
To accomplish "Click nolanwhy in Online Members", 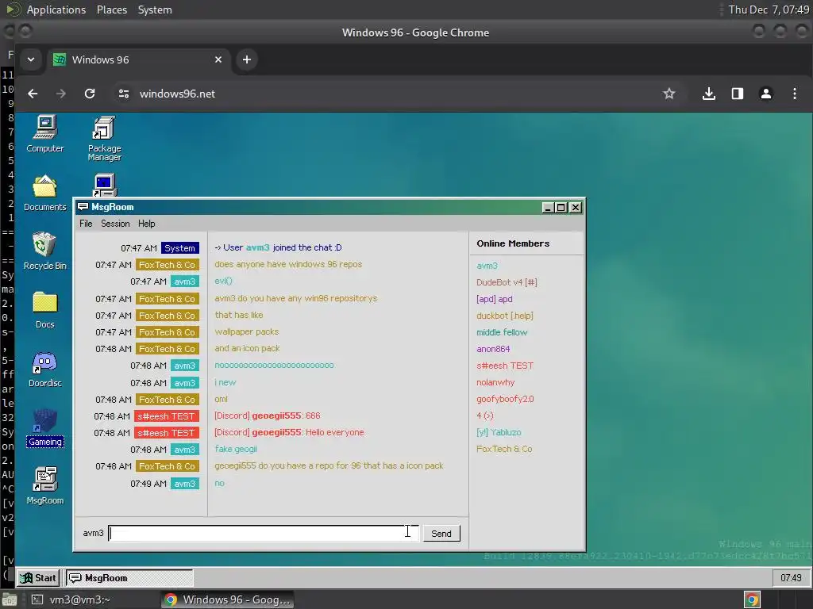I will (x=495, y=382).
